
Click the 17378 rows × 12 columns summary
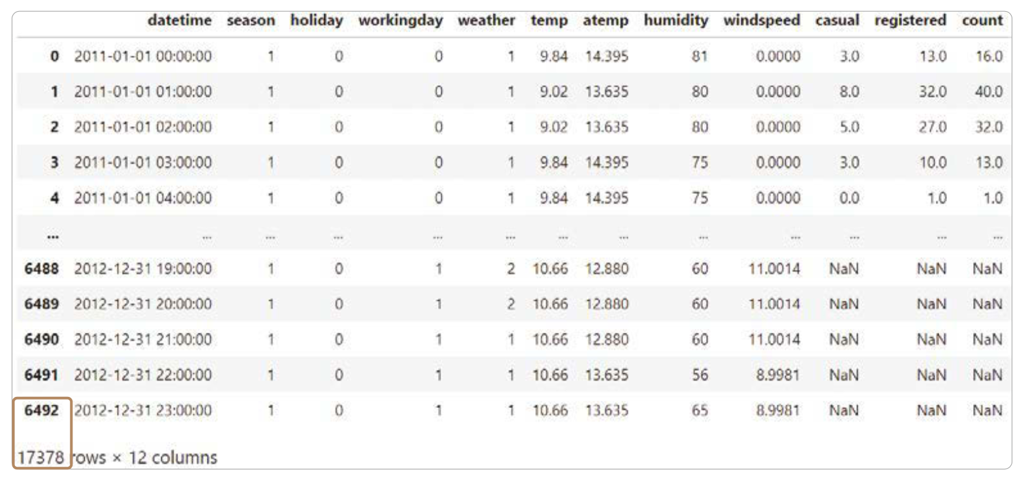click(117, 458)
